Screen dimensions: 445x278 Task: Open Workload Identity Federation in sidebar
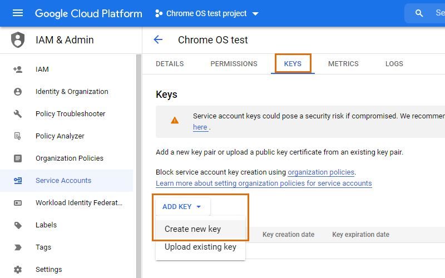coord(78,203)
